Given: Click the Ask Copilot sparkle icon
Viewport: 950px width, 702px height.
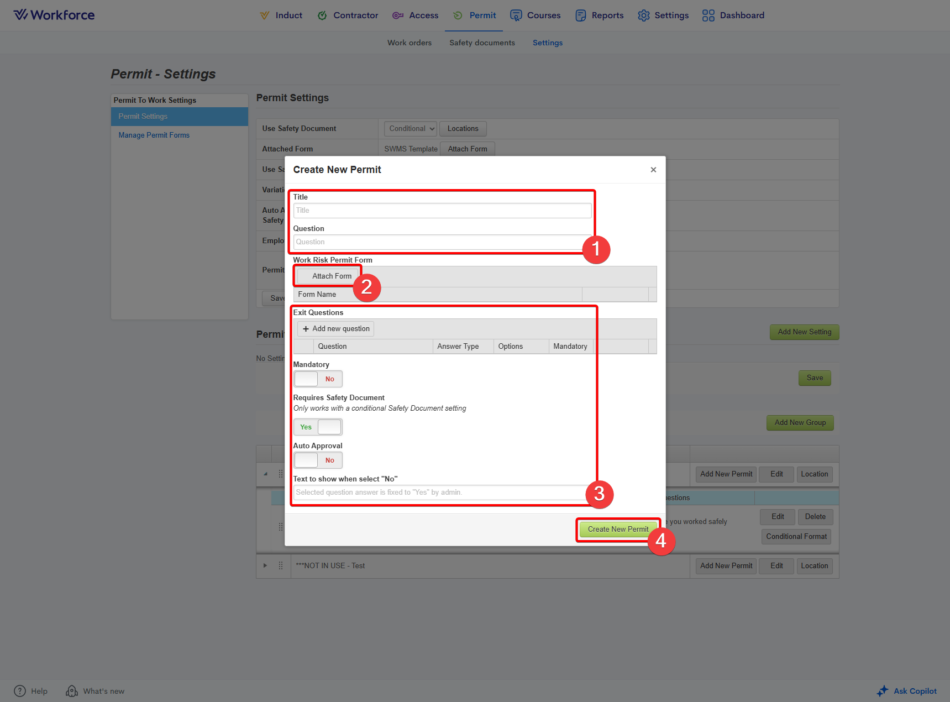Looking at the screenshot, I should [883, 691].
